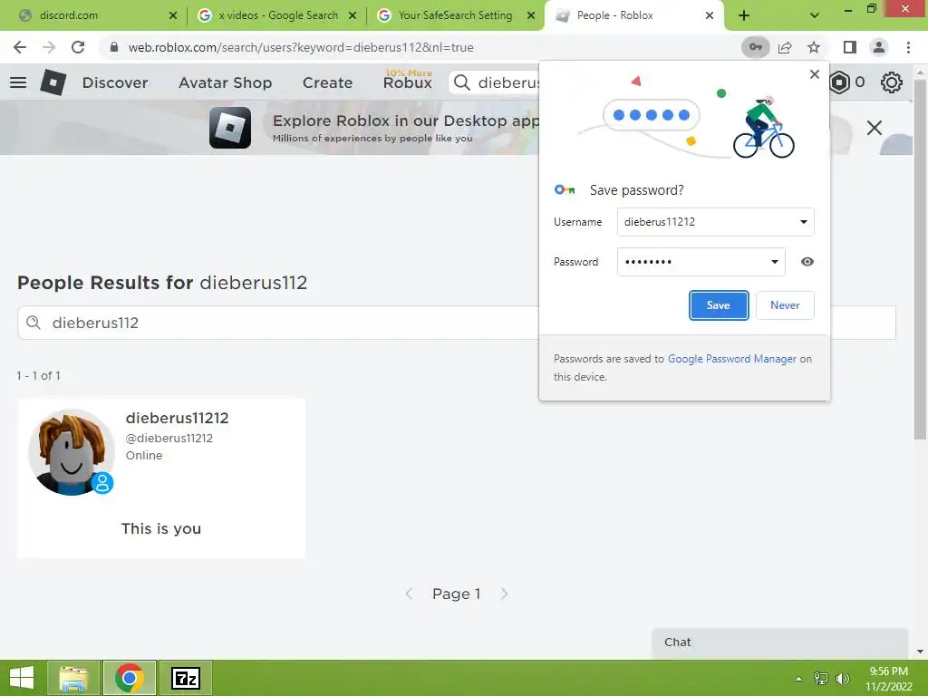
Task: Show hidden tray icons arrow
Action: (x=799, y=679)
